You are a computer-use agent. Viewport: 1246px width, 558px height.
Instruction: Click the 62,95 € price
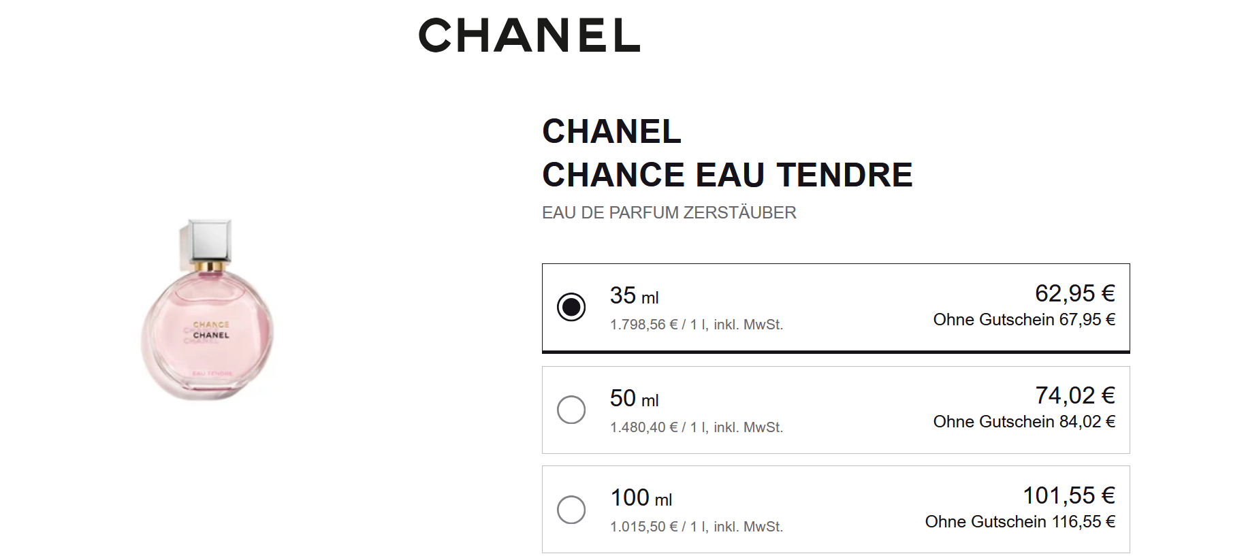[x=1074, y=293]
